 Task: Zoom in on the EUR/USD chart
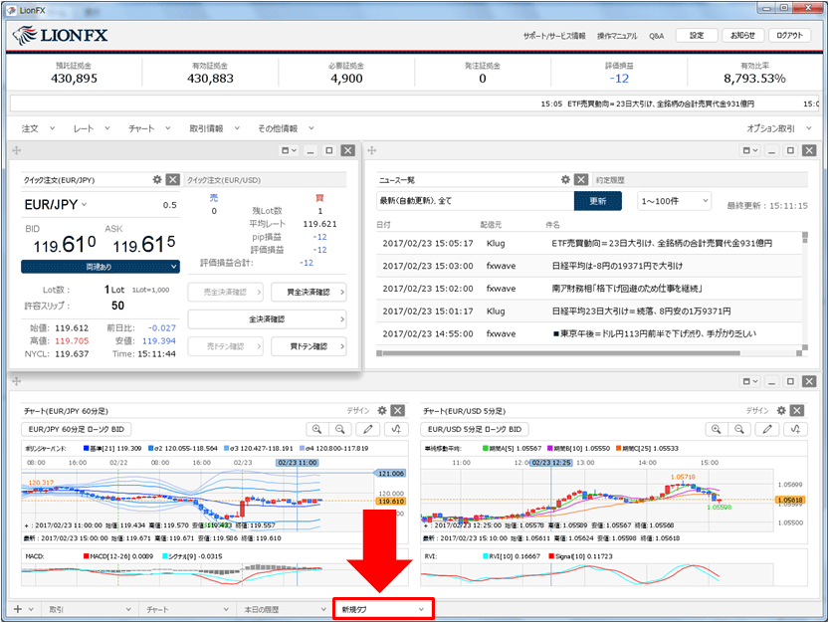(717, 429)
